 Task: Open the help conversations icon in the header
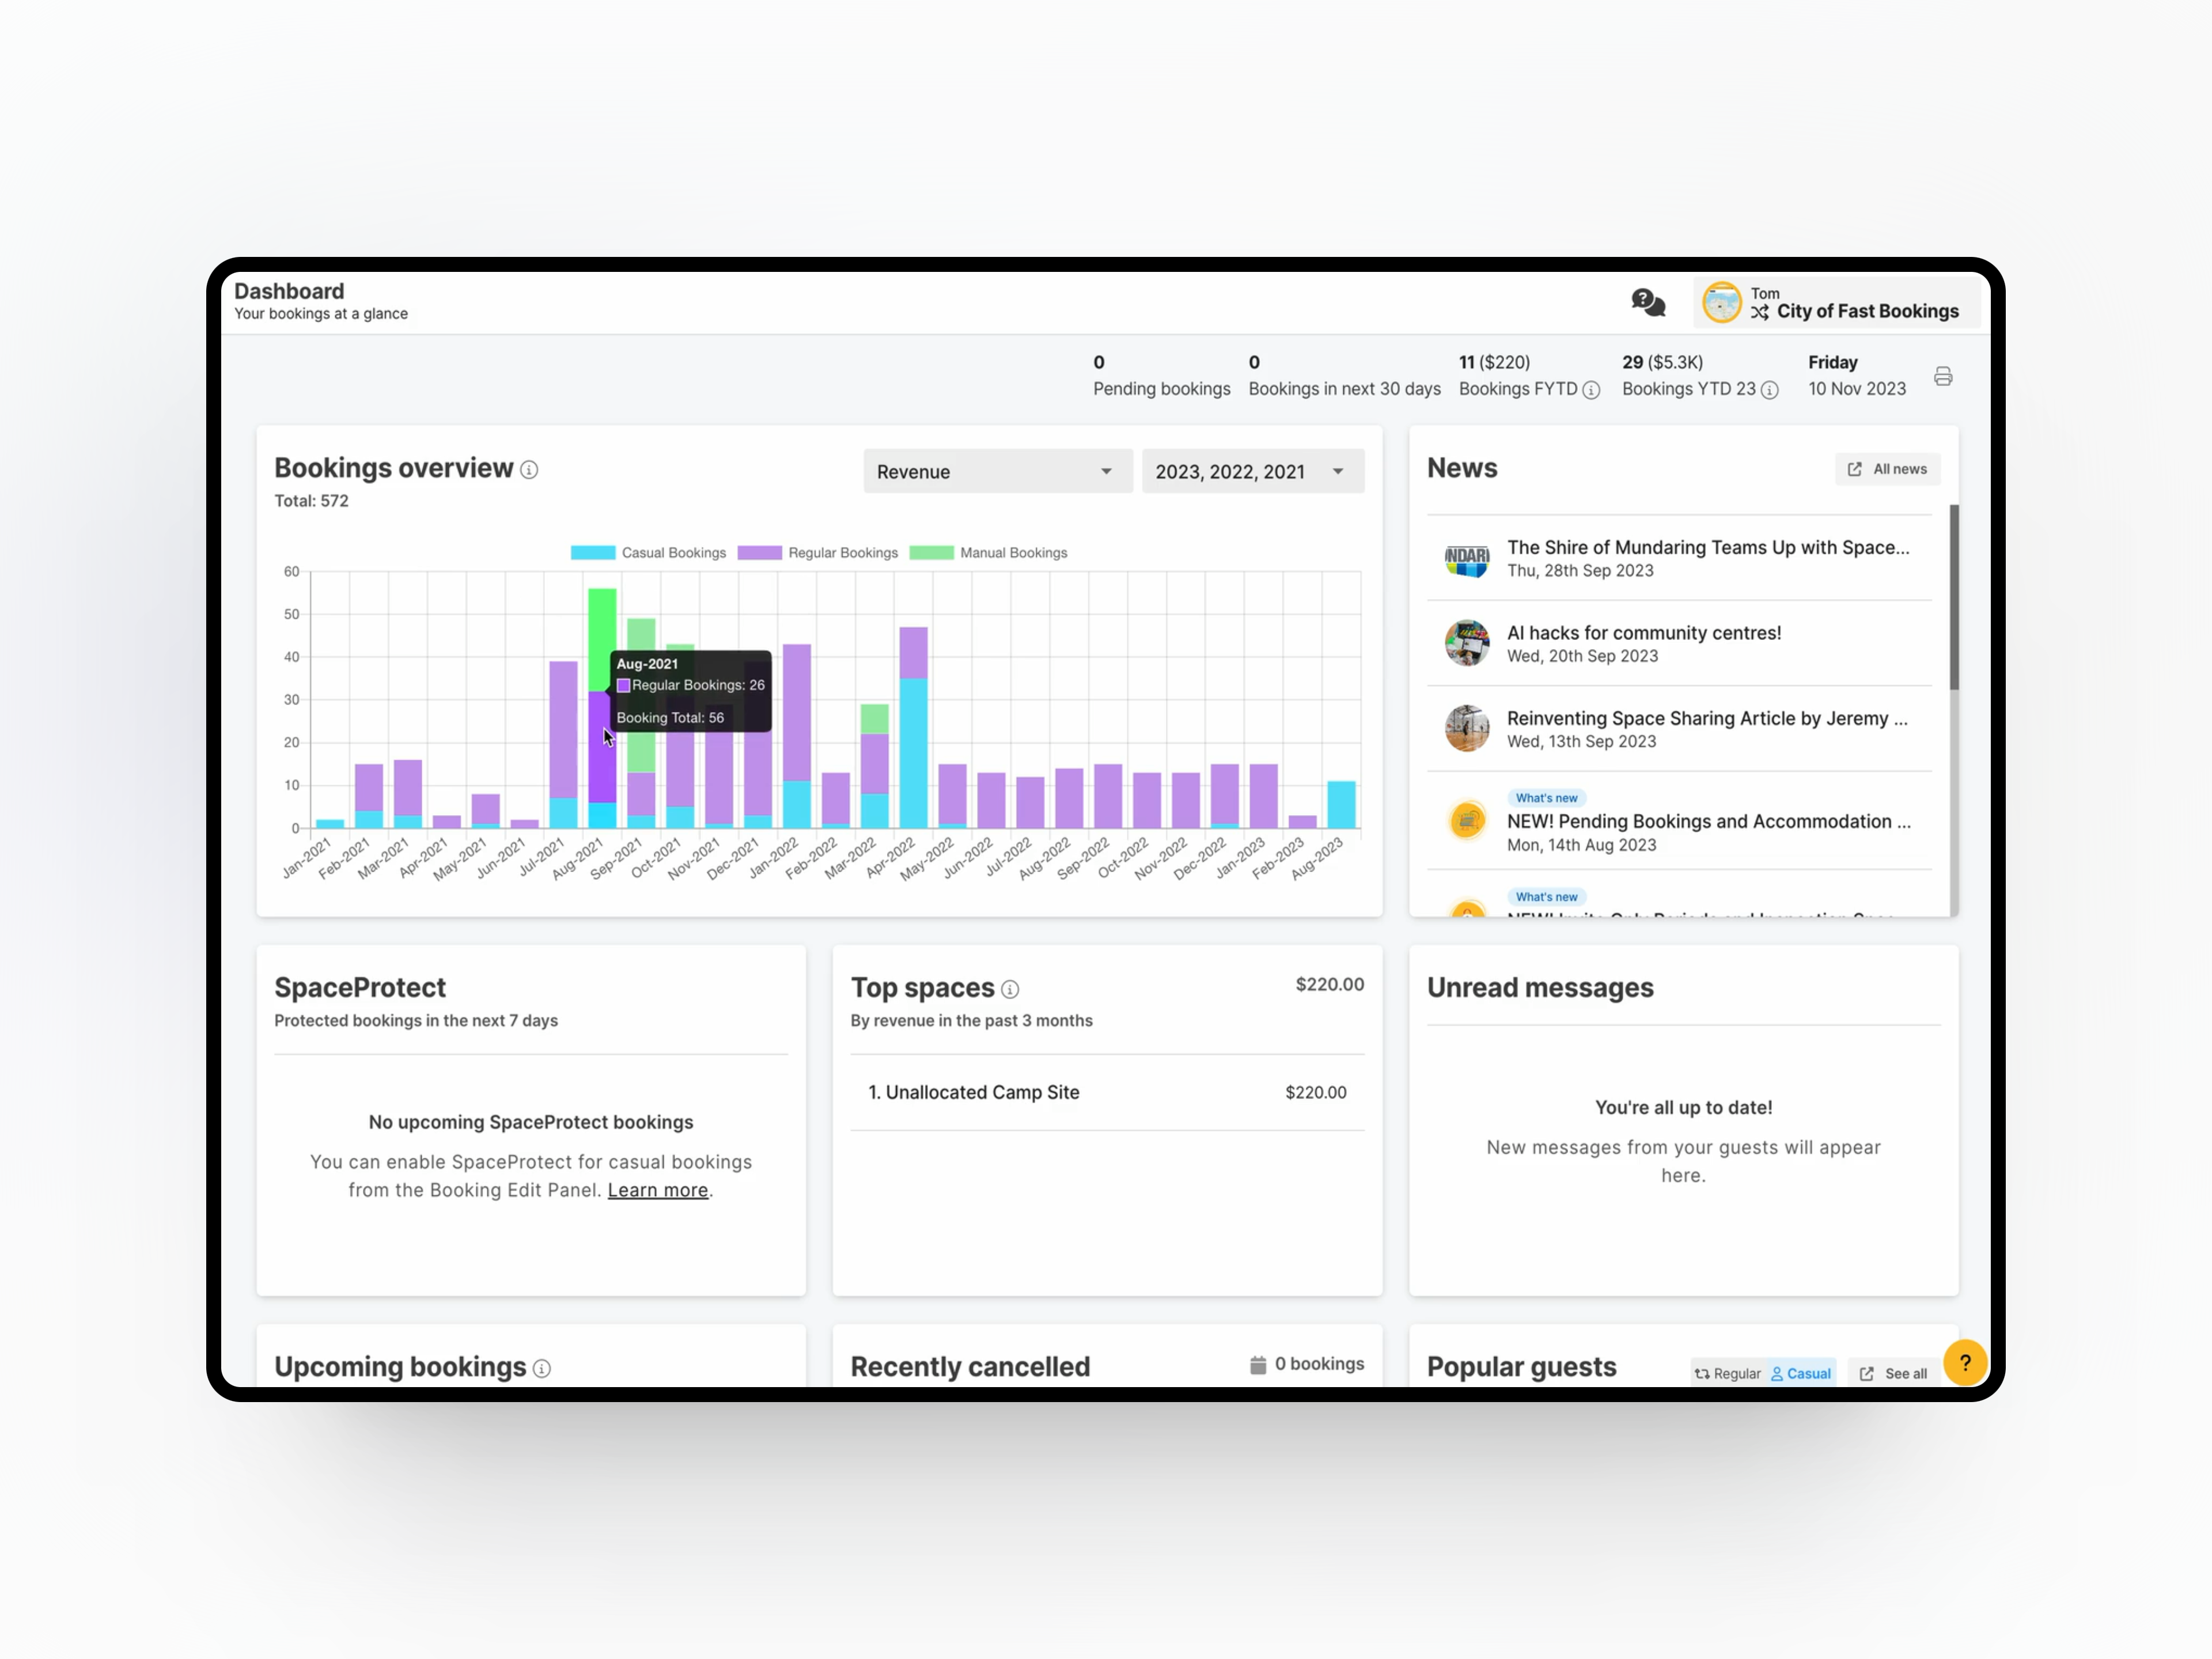[1648, 302]
